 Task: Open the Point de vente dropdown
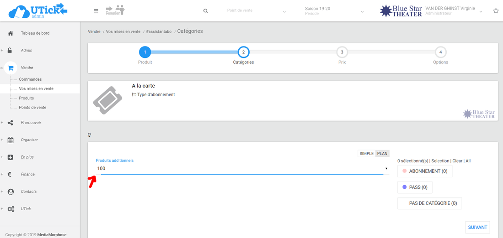(256, 11)
